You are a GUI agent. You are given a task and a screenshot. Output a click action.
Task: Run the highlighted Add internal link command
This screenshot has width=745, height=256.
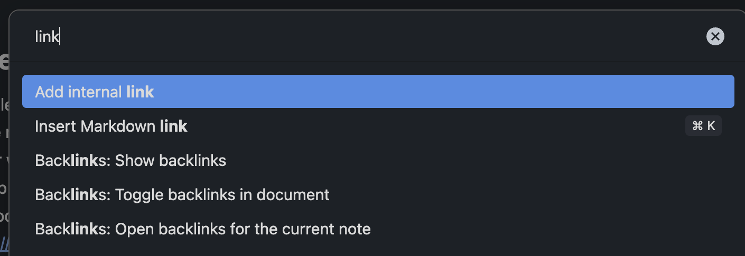coord(95,92)
